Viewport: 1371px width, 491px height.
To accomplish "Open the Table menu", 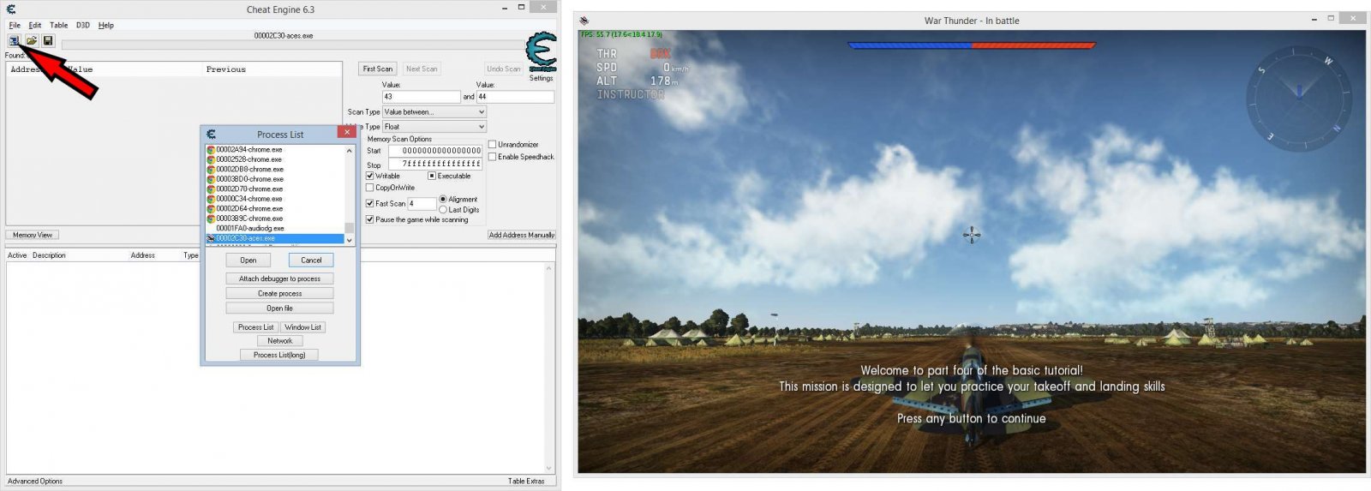I will 59,25.
